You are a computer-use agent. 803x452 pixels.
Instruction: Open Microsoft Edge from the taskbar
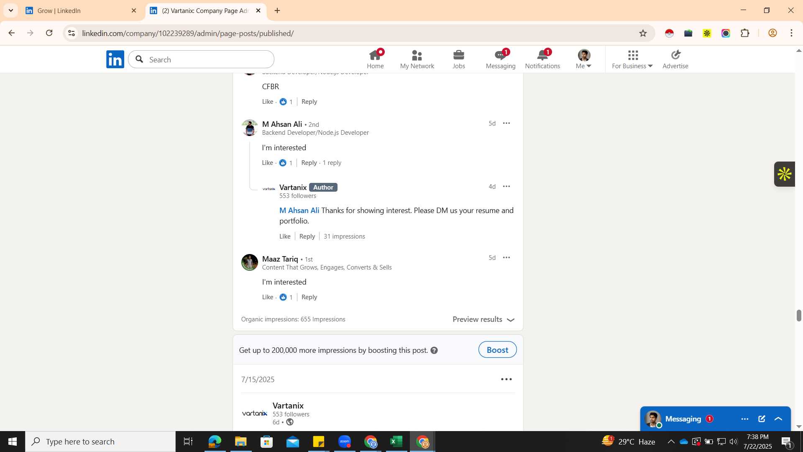click(215, 442)
